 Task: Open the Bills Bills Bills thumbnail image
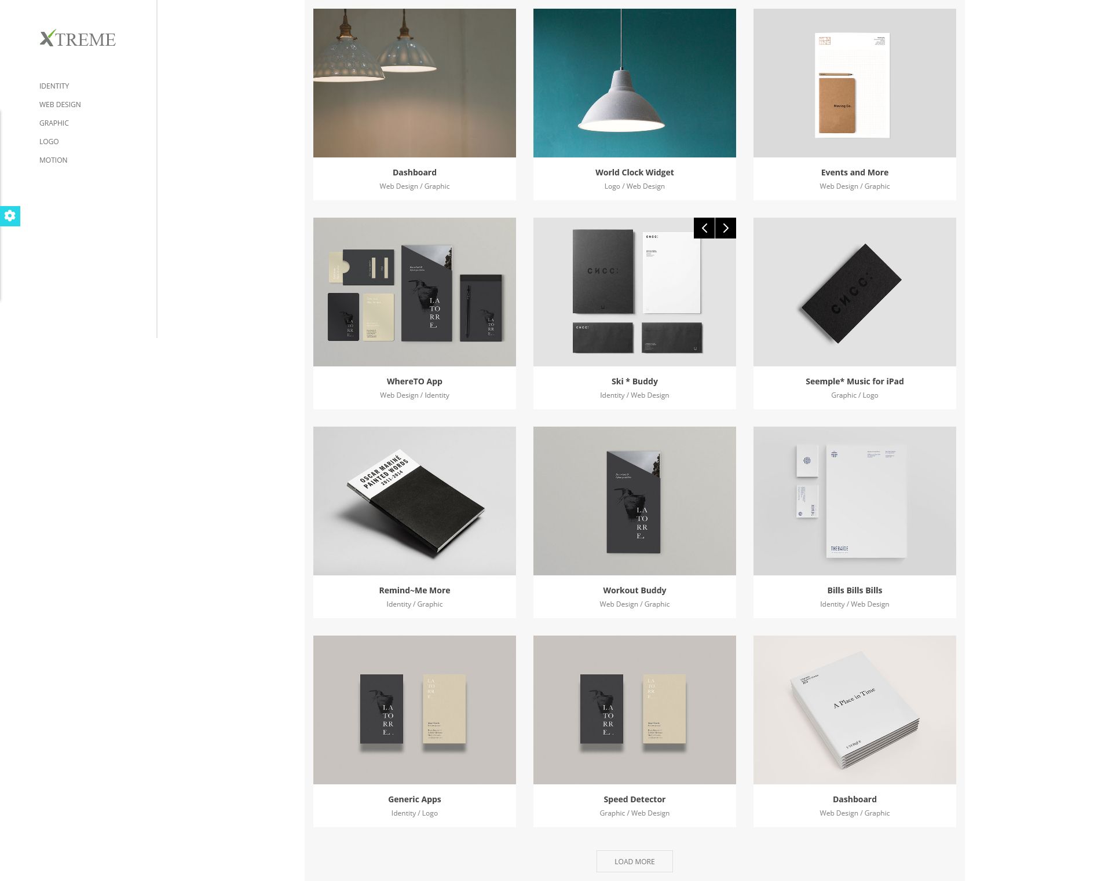855,501
